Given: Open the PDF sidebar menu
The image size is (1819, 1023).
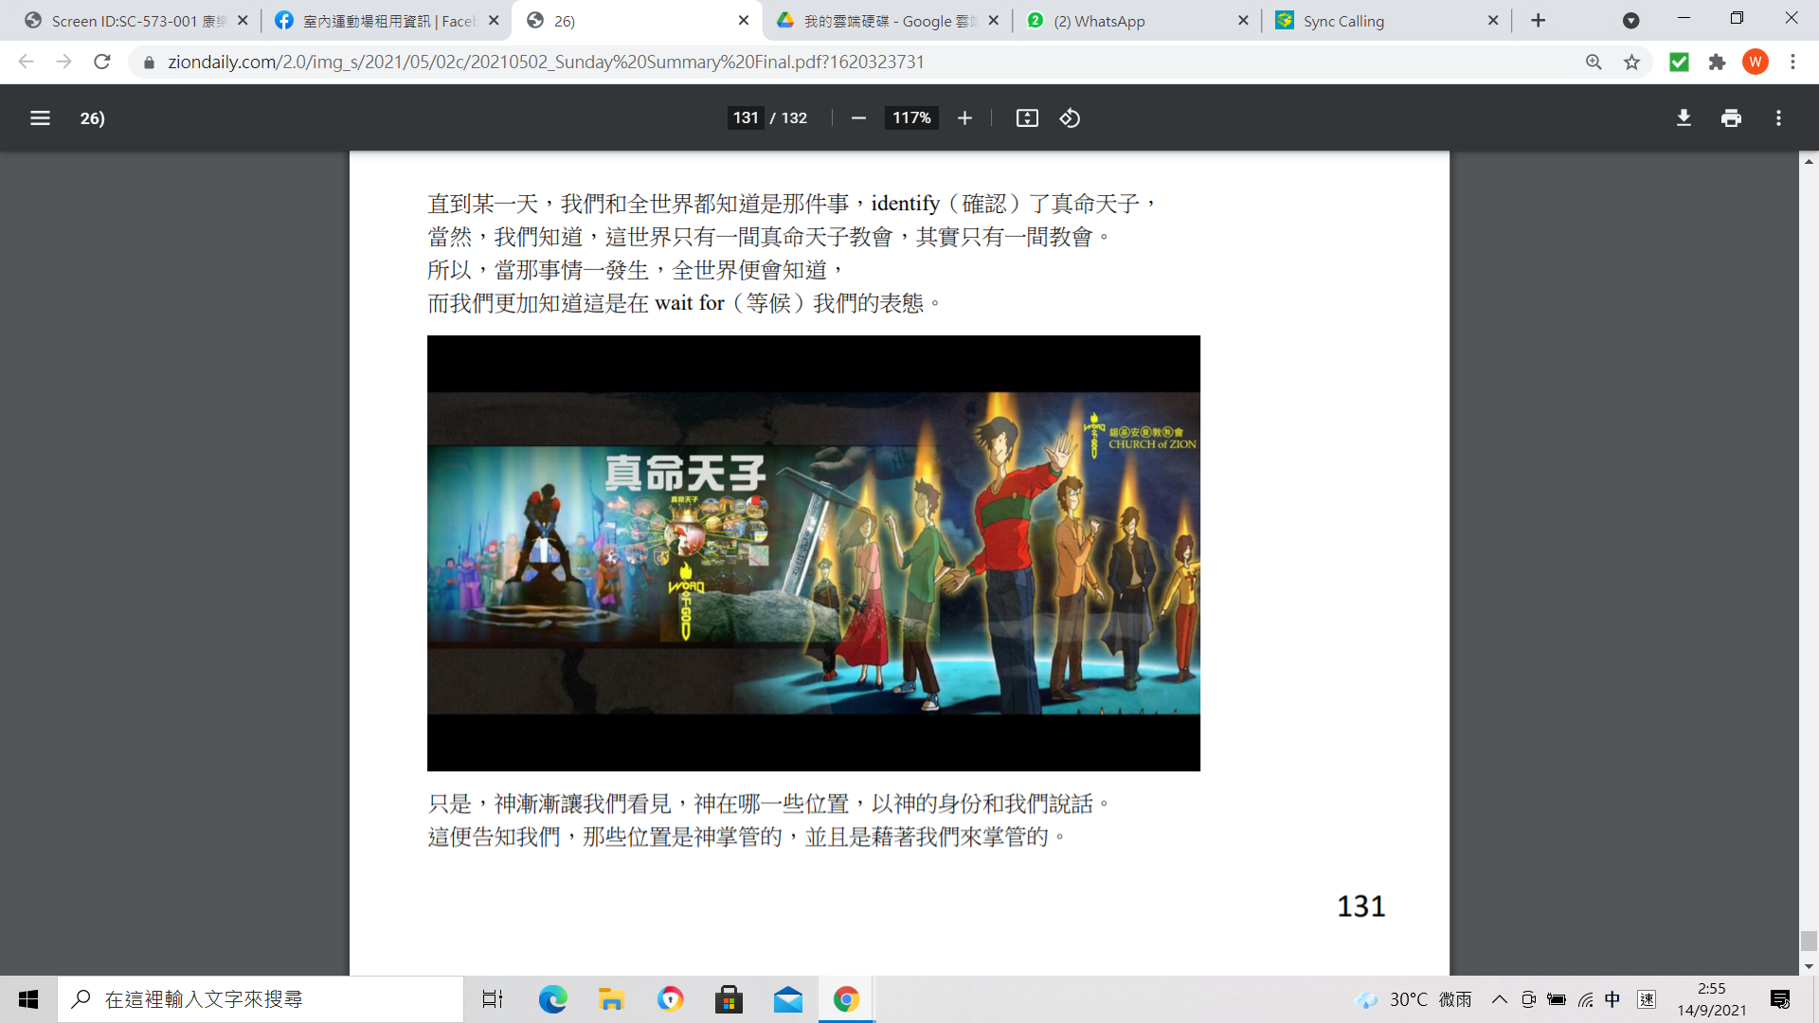Looking at the screenshot, I should click(40, 118).
